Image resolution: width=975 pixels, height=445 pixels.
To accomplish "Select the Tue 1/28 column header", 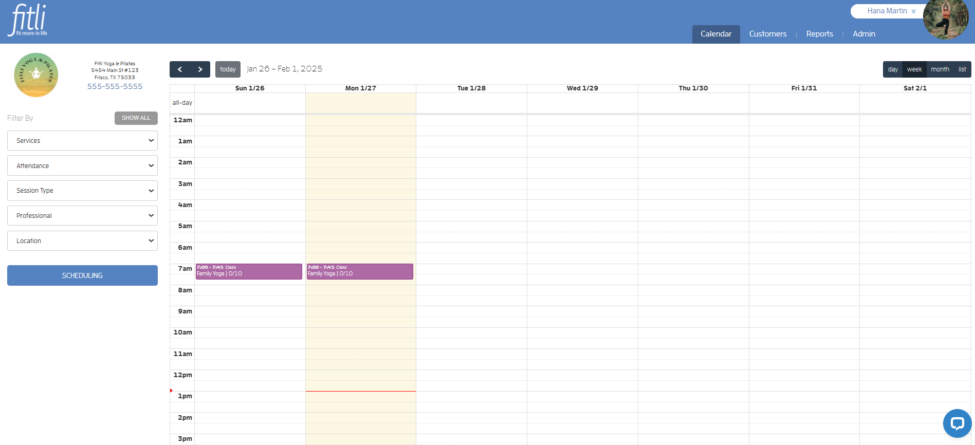I will pyautogui.click(x=471, y=88).
